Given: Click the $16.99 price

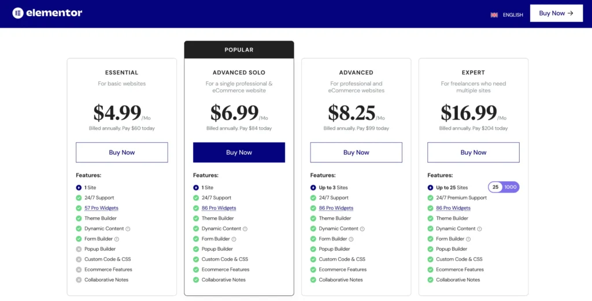Looking at the screenshot, I should click(x=469, y=112).
